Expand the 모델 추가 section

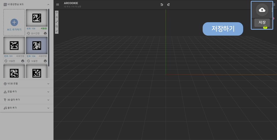pos(27,92)
